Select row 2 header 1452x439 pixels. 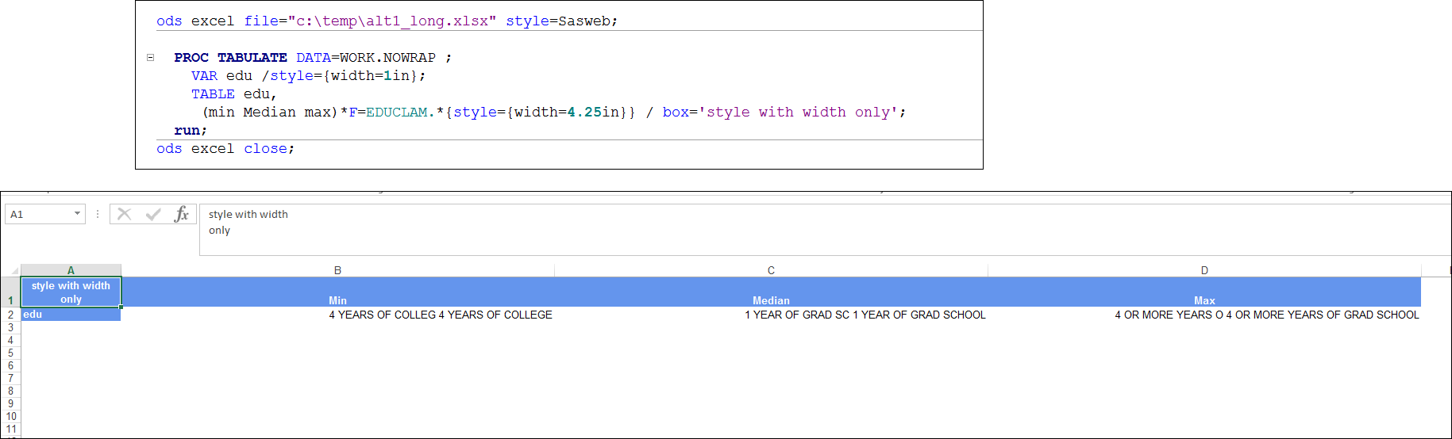pyautogui.click(x=10, y=315)
